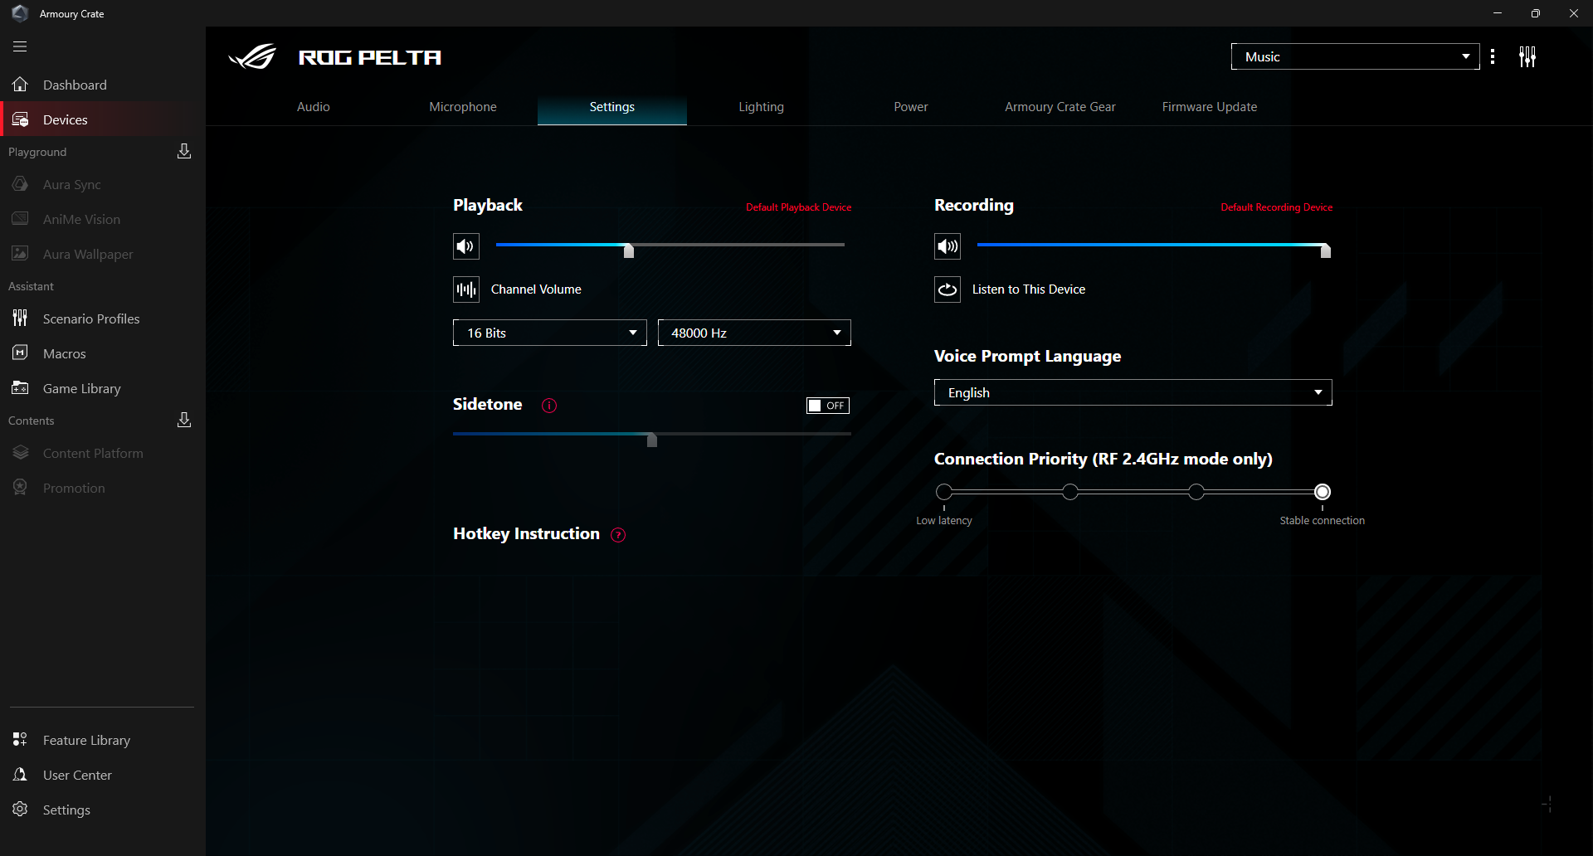Screen dimensions: 1593x856
Task: Click the ROG logo in the header
Action: 252,57
